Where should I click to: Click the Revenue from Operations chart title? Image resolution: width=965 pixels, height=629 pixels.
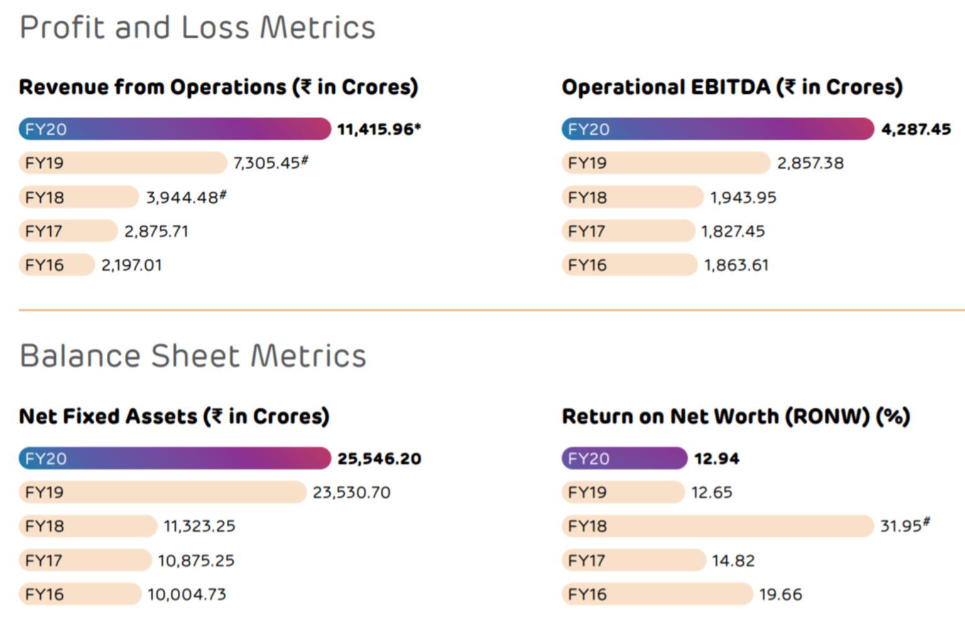click(x=218, y=87)
